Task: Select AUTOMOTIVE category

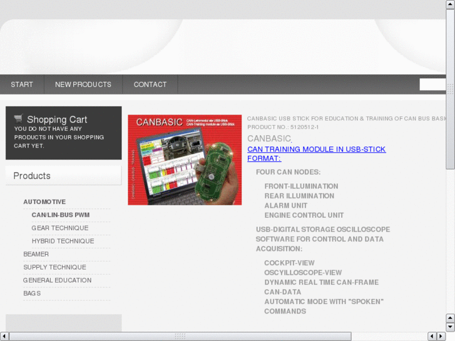Action: [x=44, y=201]
